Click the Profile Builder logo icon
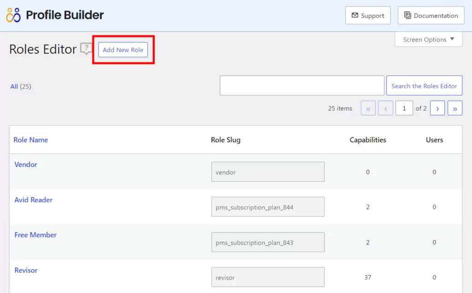The image size is (472, 293). click(x=14, y=15)
